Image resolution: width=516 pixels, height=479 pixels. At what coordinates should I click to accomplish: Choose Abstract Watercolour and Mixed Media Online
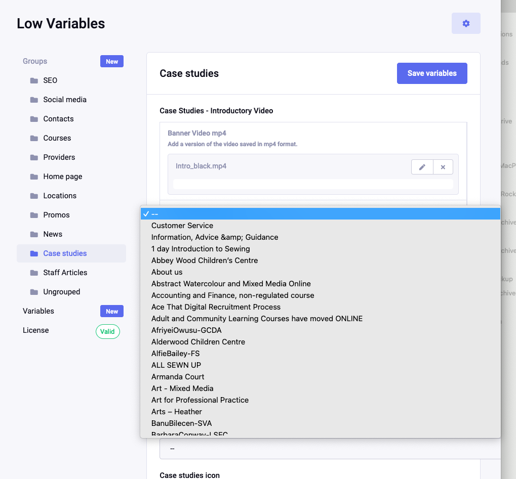(x=321, y=284)
